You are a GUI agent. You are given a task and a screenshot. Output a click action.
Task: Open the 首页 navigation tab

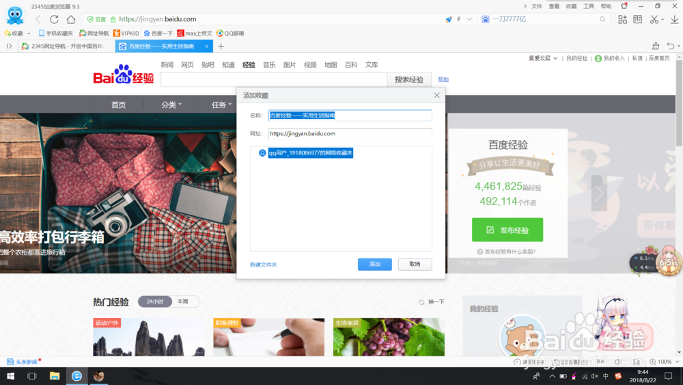[x=118, y=105]
